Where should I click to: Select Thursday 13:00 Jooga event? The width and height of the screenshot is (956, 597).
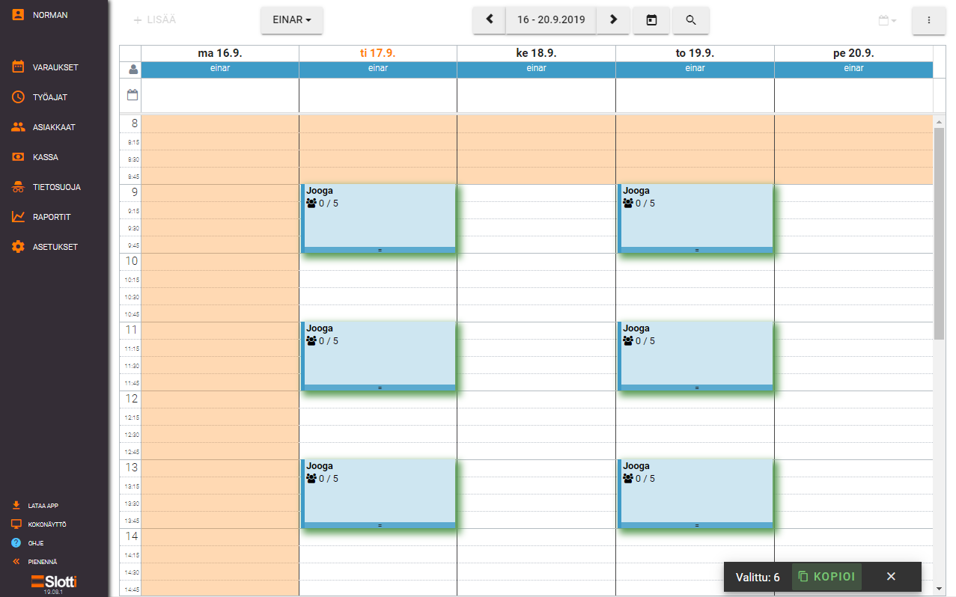695,494
